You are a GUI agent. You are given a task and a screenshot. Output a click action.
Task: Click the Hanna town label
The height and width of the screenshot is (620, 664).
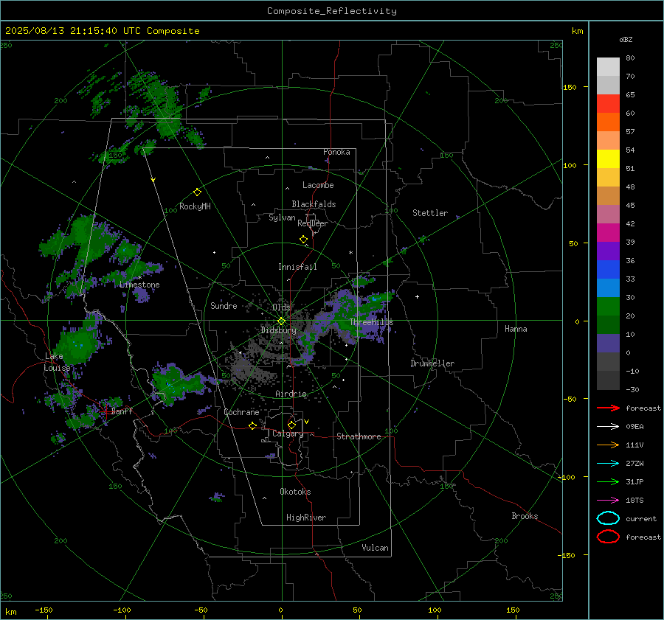click(516, 329)
